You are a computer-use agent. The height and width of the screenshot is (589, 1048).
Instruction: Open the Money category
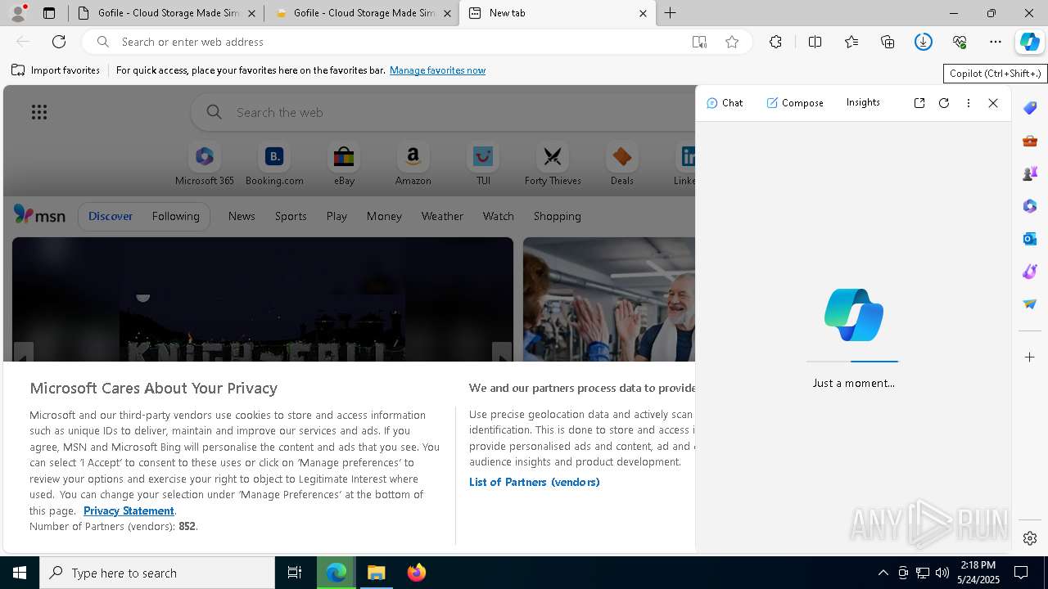pyautogui.click(x=384, y=216)
